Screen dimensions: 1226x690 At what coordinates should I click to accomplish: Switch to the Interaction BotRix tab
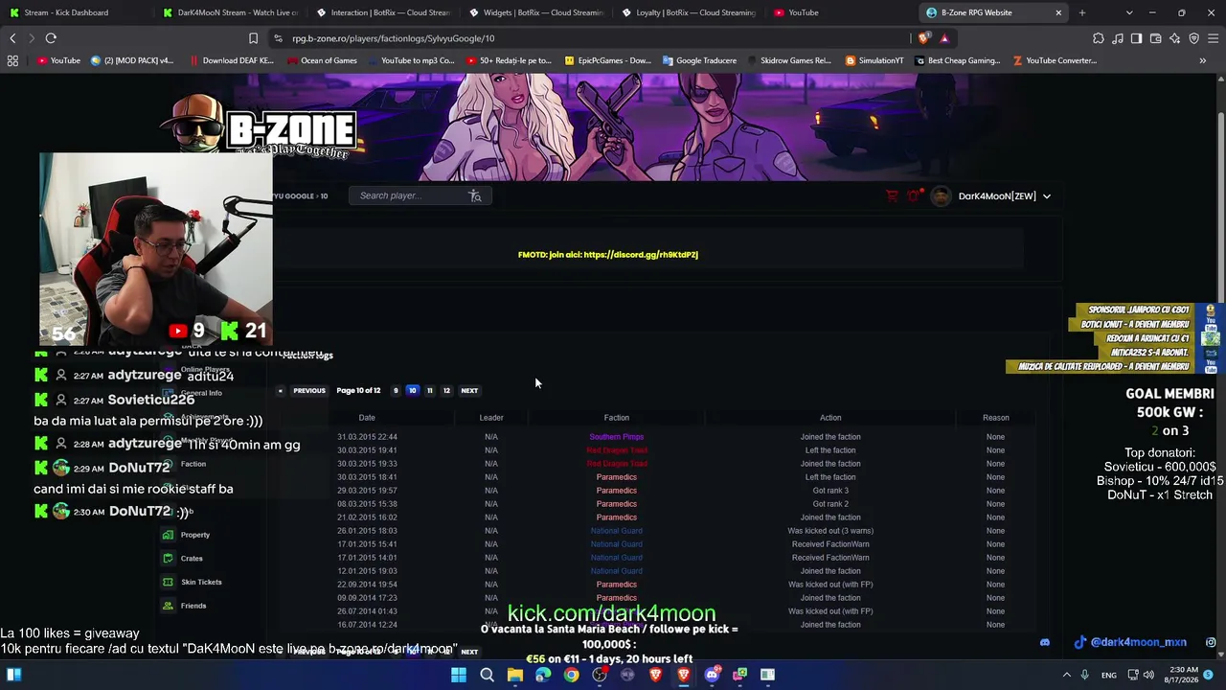click(x=383, y=12)
